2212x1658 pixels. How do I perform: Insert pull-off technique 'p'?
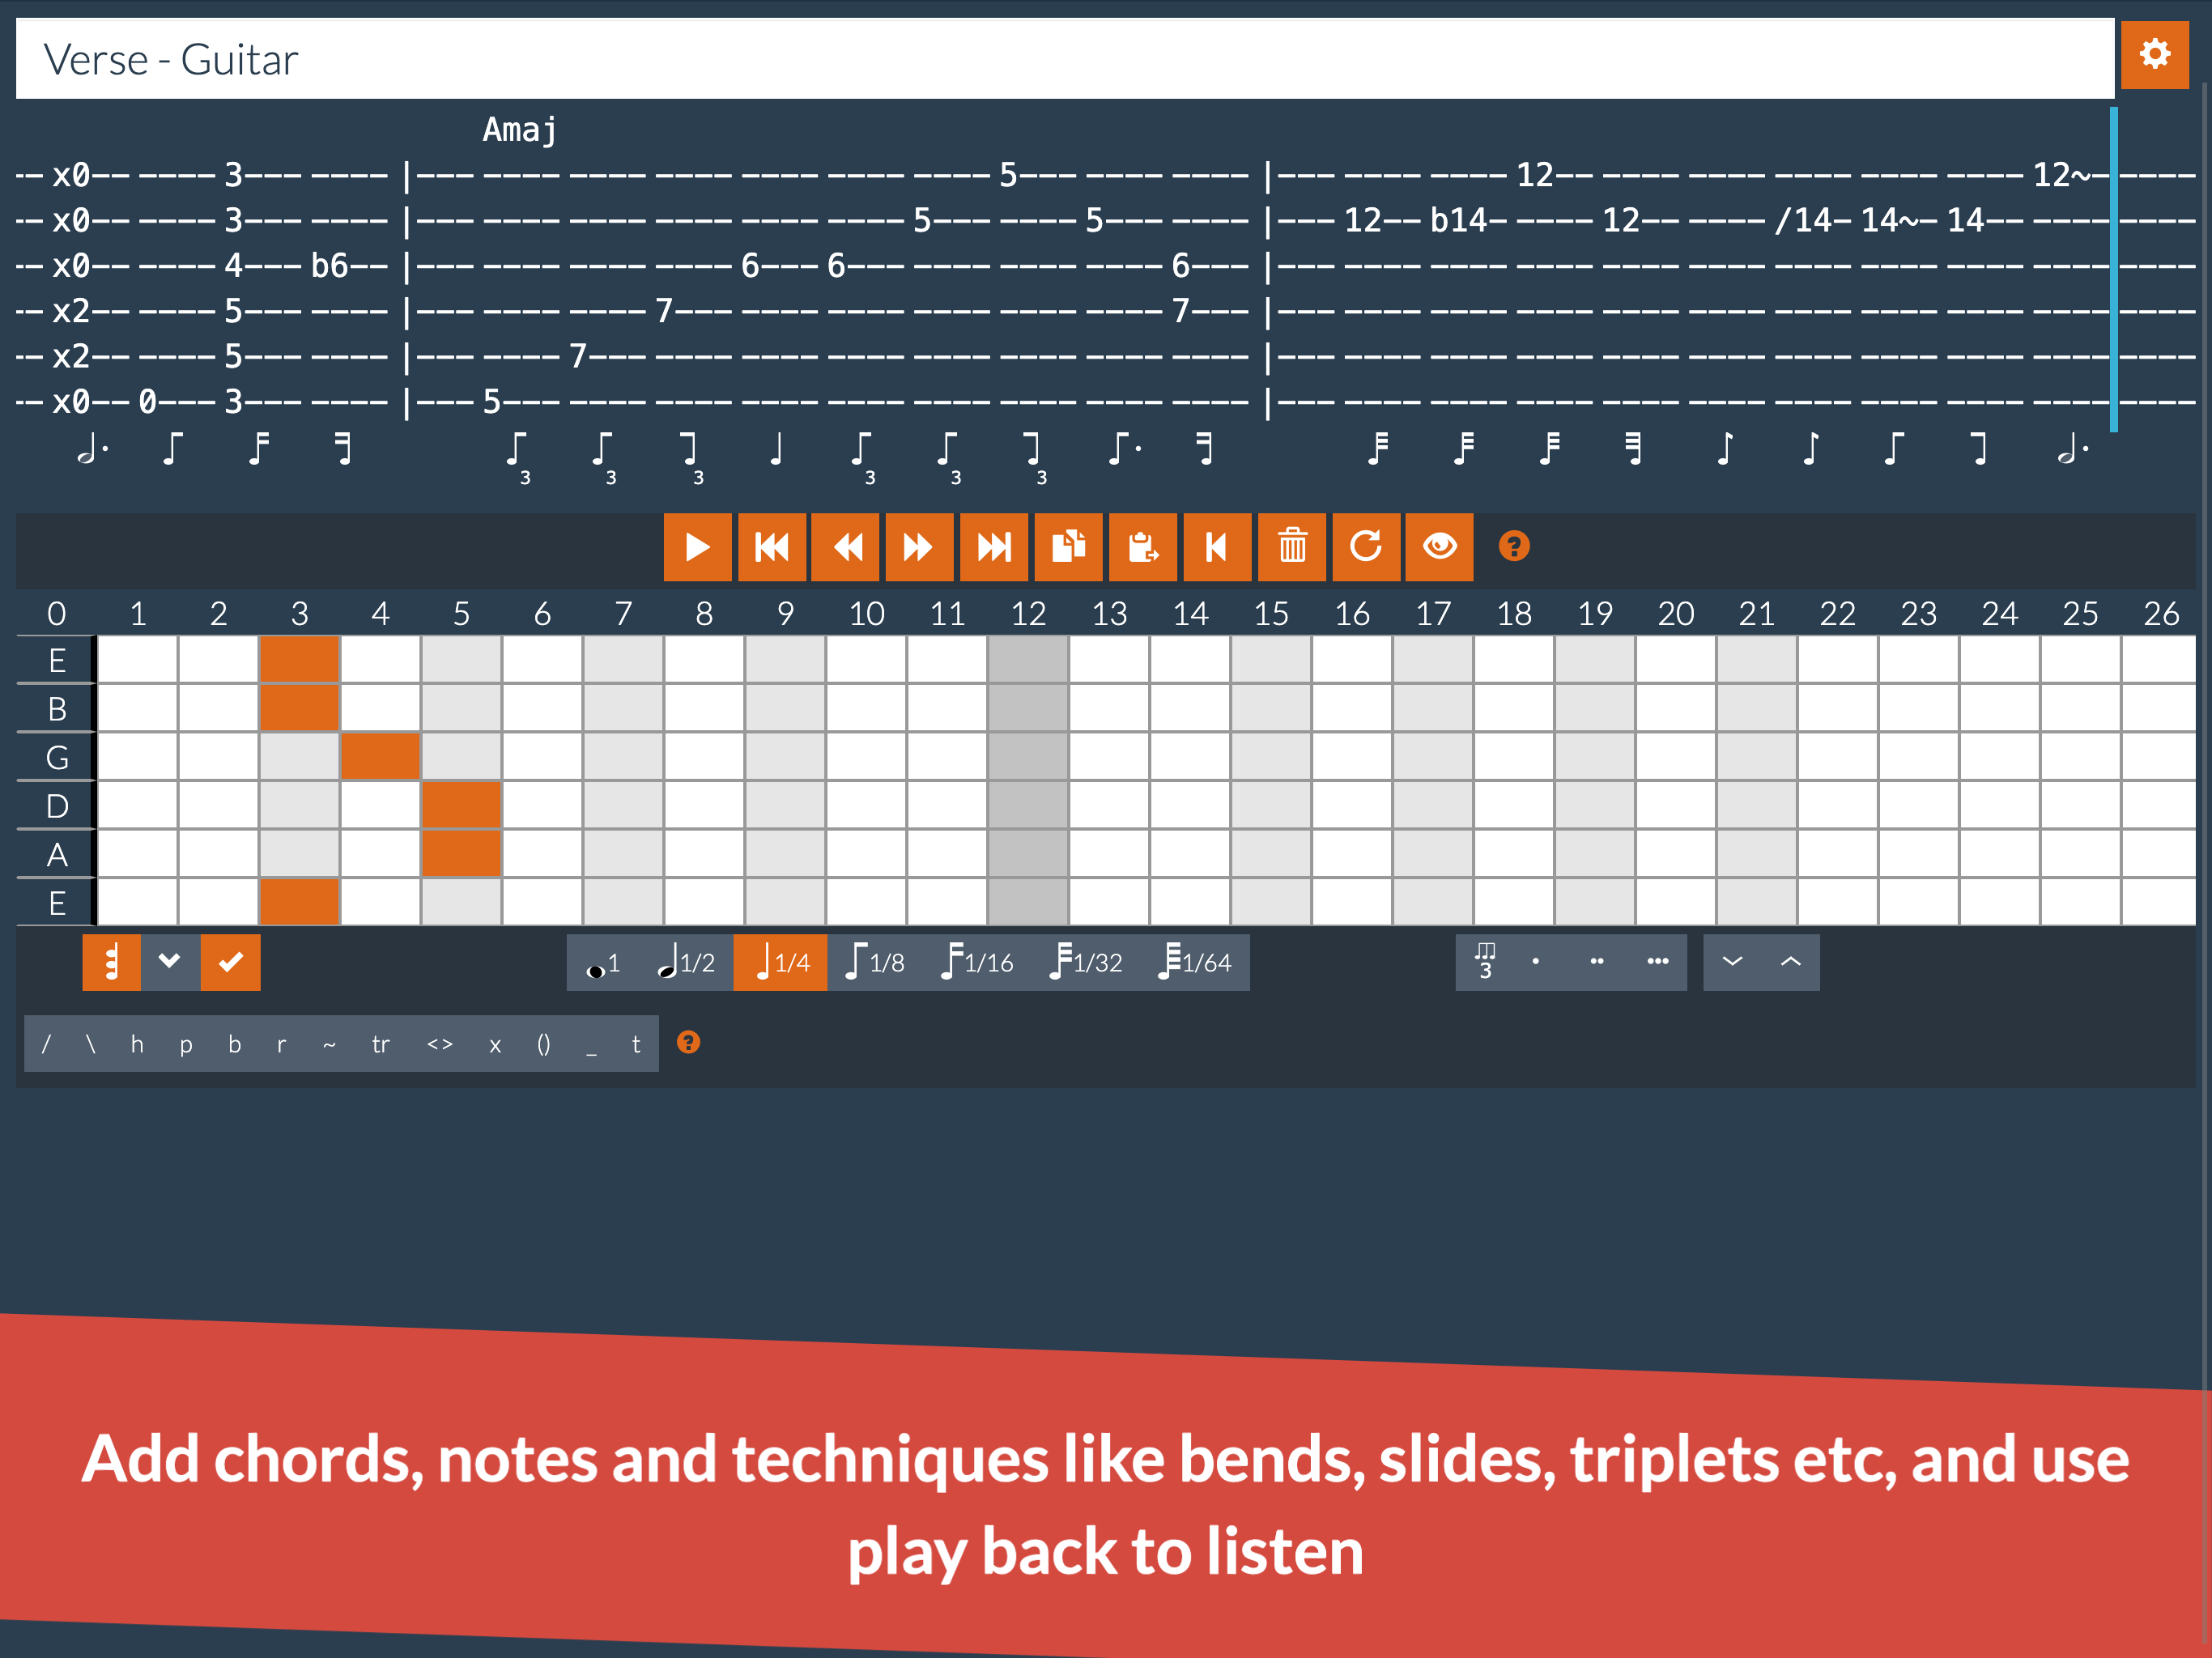coord(186,1044)
